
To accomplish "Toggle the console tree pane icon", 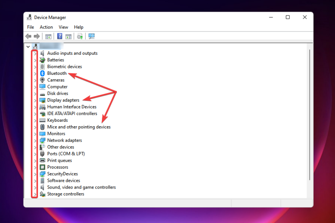I will click(48, 36).
